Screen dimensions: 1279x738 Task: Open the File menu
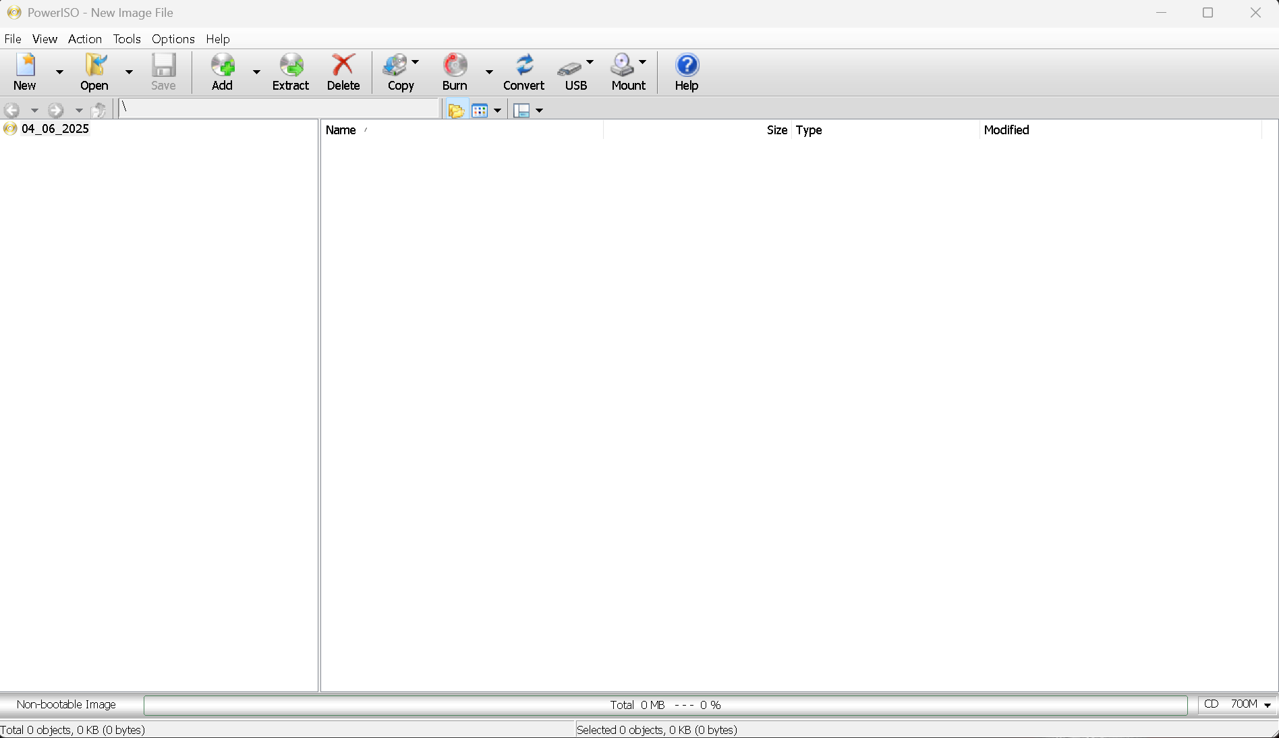13,39
